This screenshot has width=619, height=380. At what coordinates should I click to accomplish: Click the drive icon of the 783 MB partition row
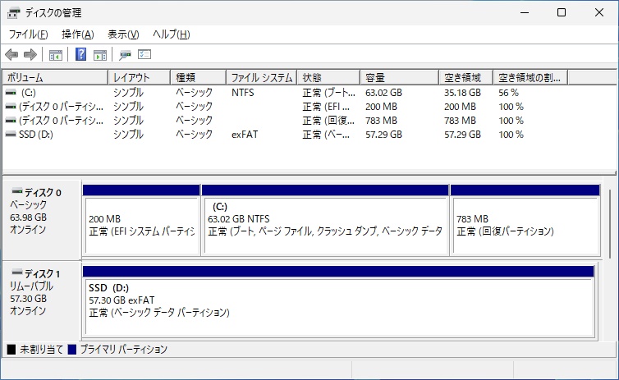[x=11, y=121]
